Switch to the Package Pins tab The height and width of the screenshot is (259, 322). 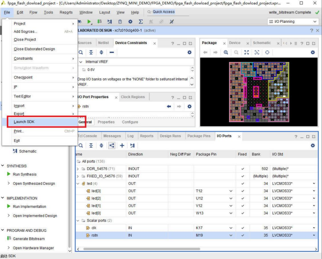(x=199, y=136)
